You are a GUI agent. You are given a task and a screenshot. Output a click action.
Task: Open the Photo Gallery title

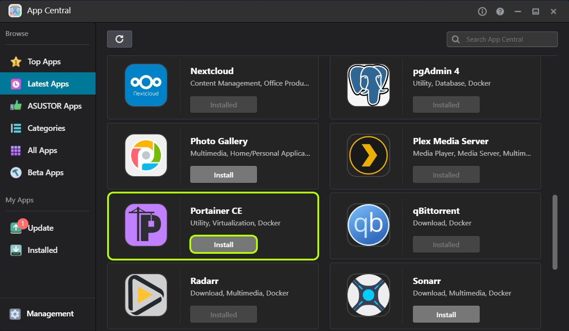tap(219, 141)
